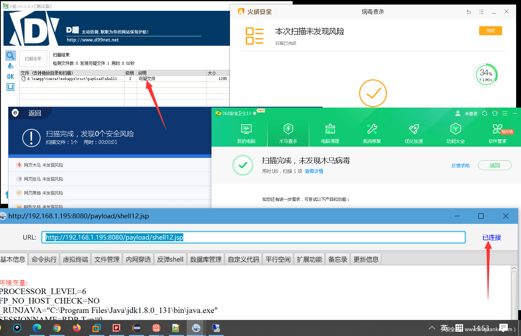521x336 pixels.
Task: Open Microsoft Edge from the taskbar
Action: (37, 328)
